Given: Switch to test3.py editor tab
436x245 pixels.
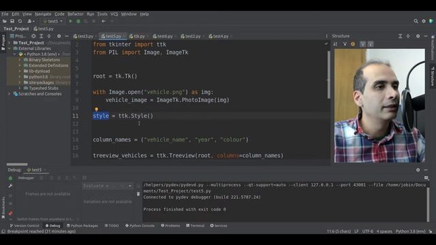Looking at the screenshot, I should pyautogui.click(x=84, y=36).
